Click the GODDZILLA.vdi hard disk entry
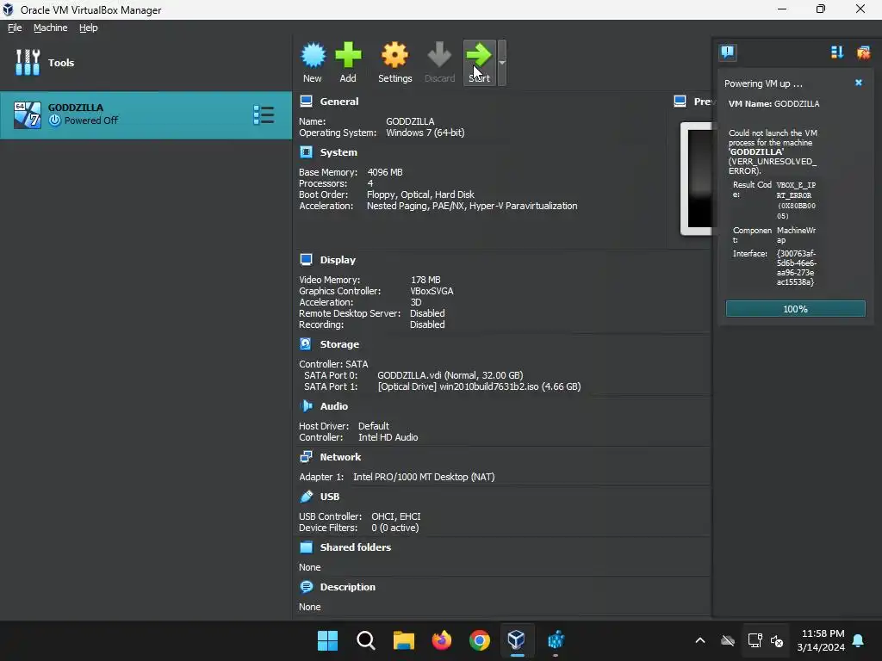 pyautogui.click(x=450, y=375)
